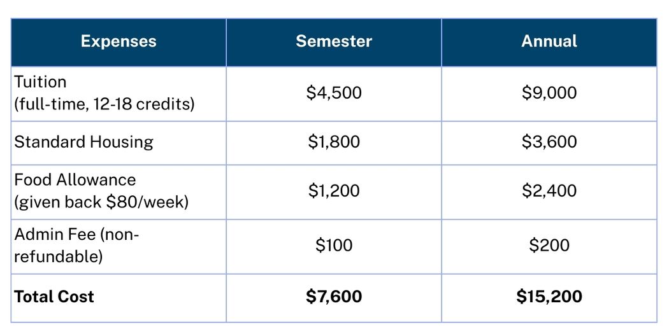
Task: Click the $2,400 annual food cell
Action: 549,191
